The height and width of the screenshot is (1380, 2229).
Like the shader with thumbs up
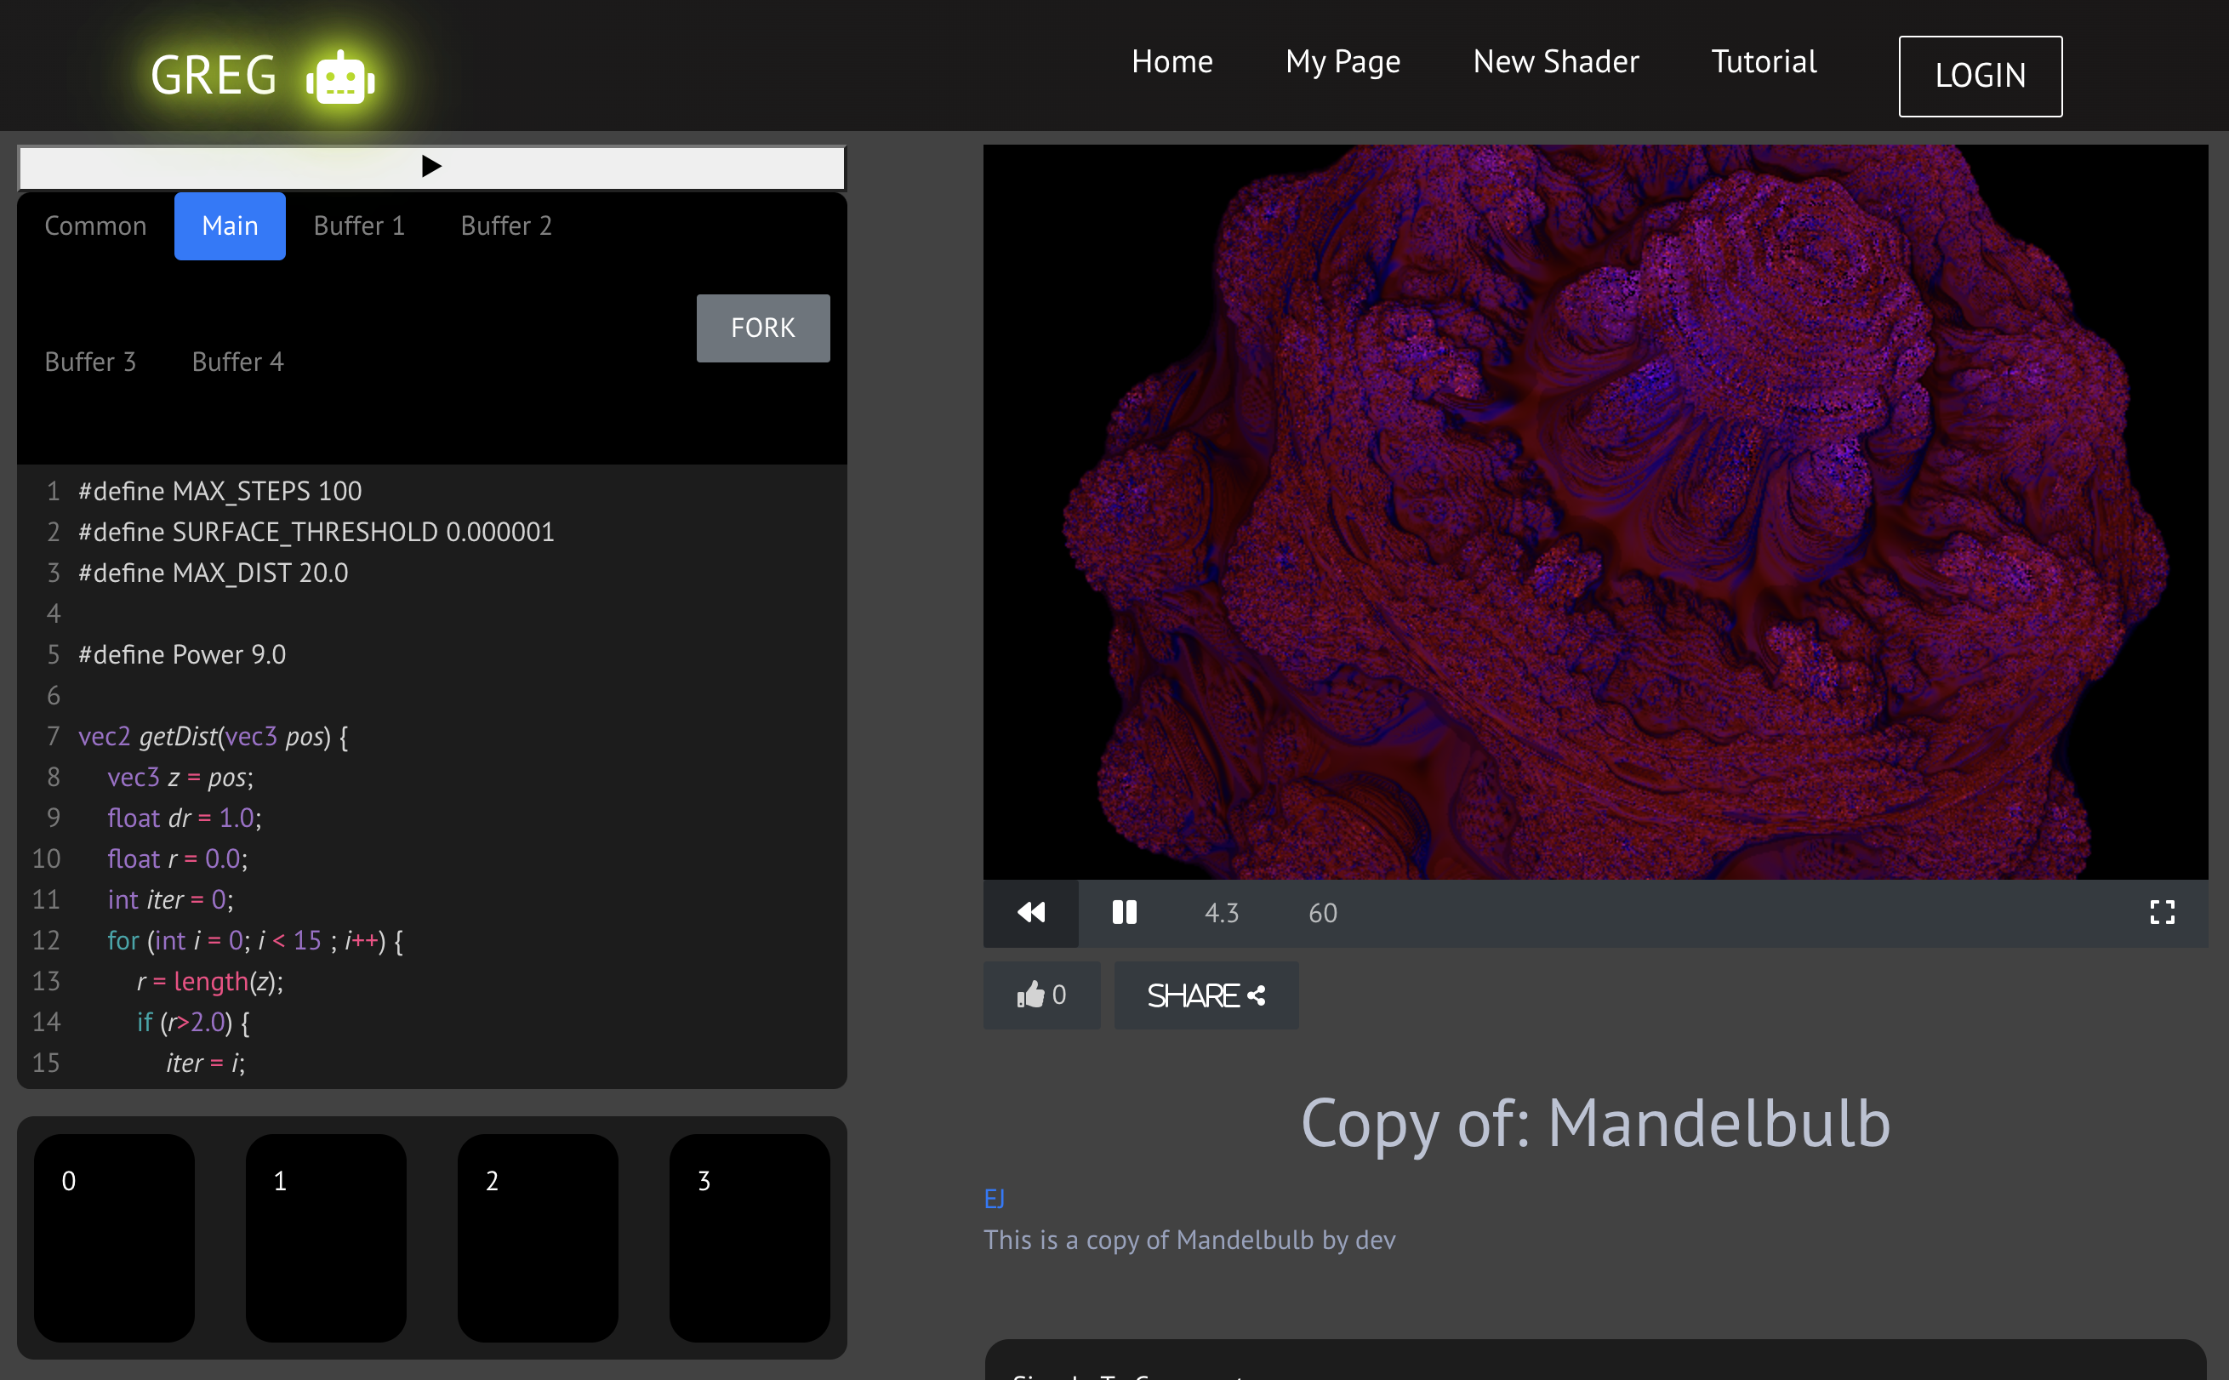(x=1041, y=995)
